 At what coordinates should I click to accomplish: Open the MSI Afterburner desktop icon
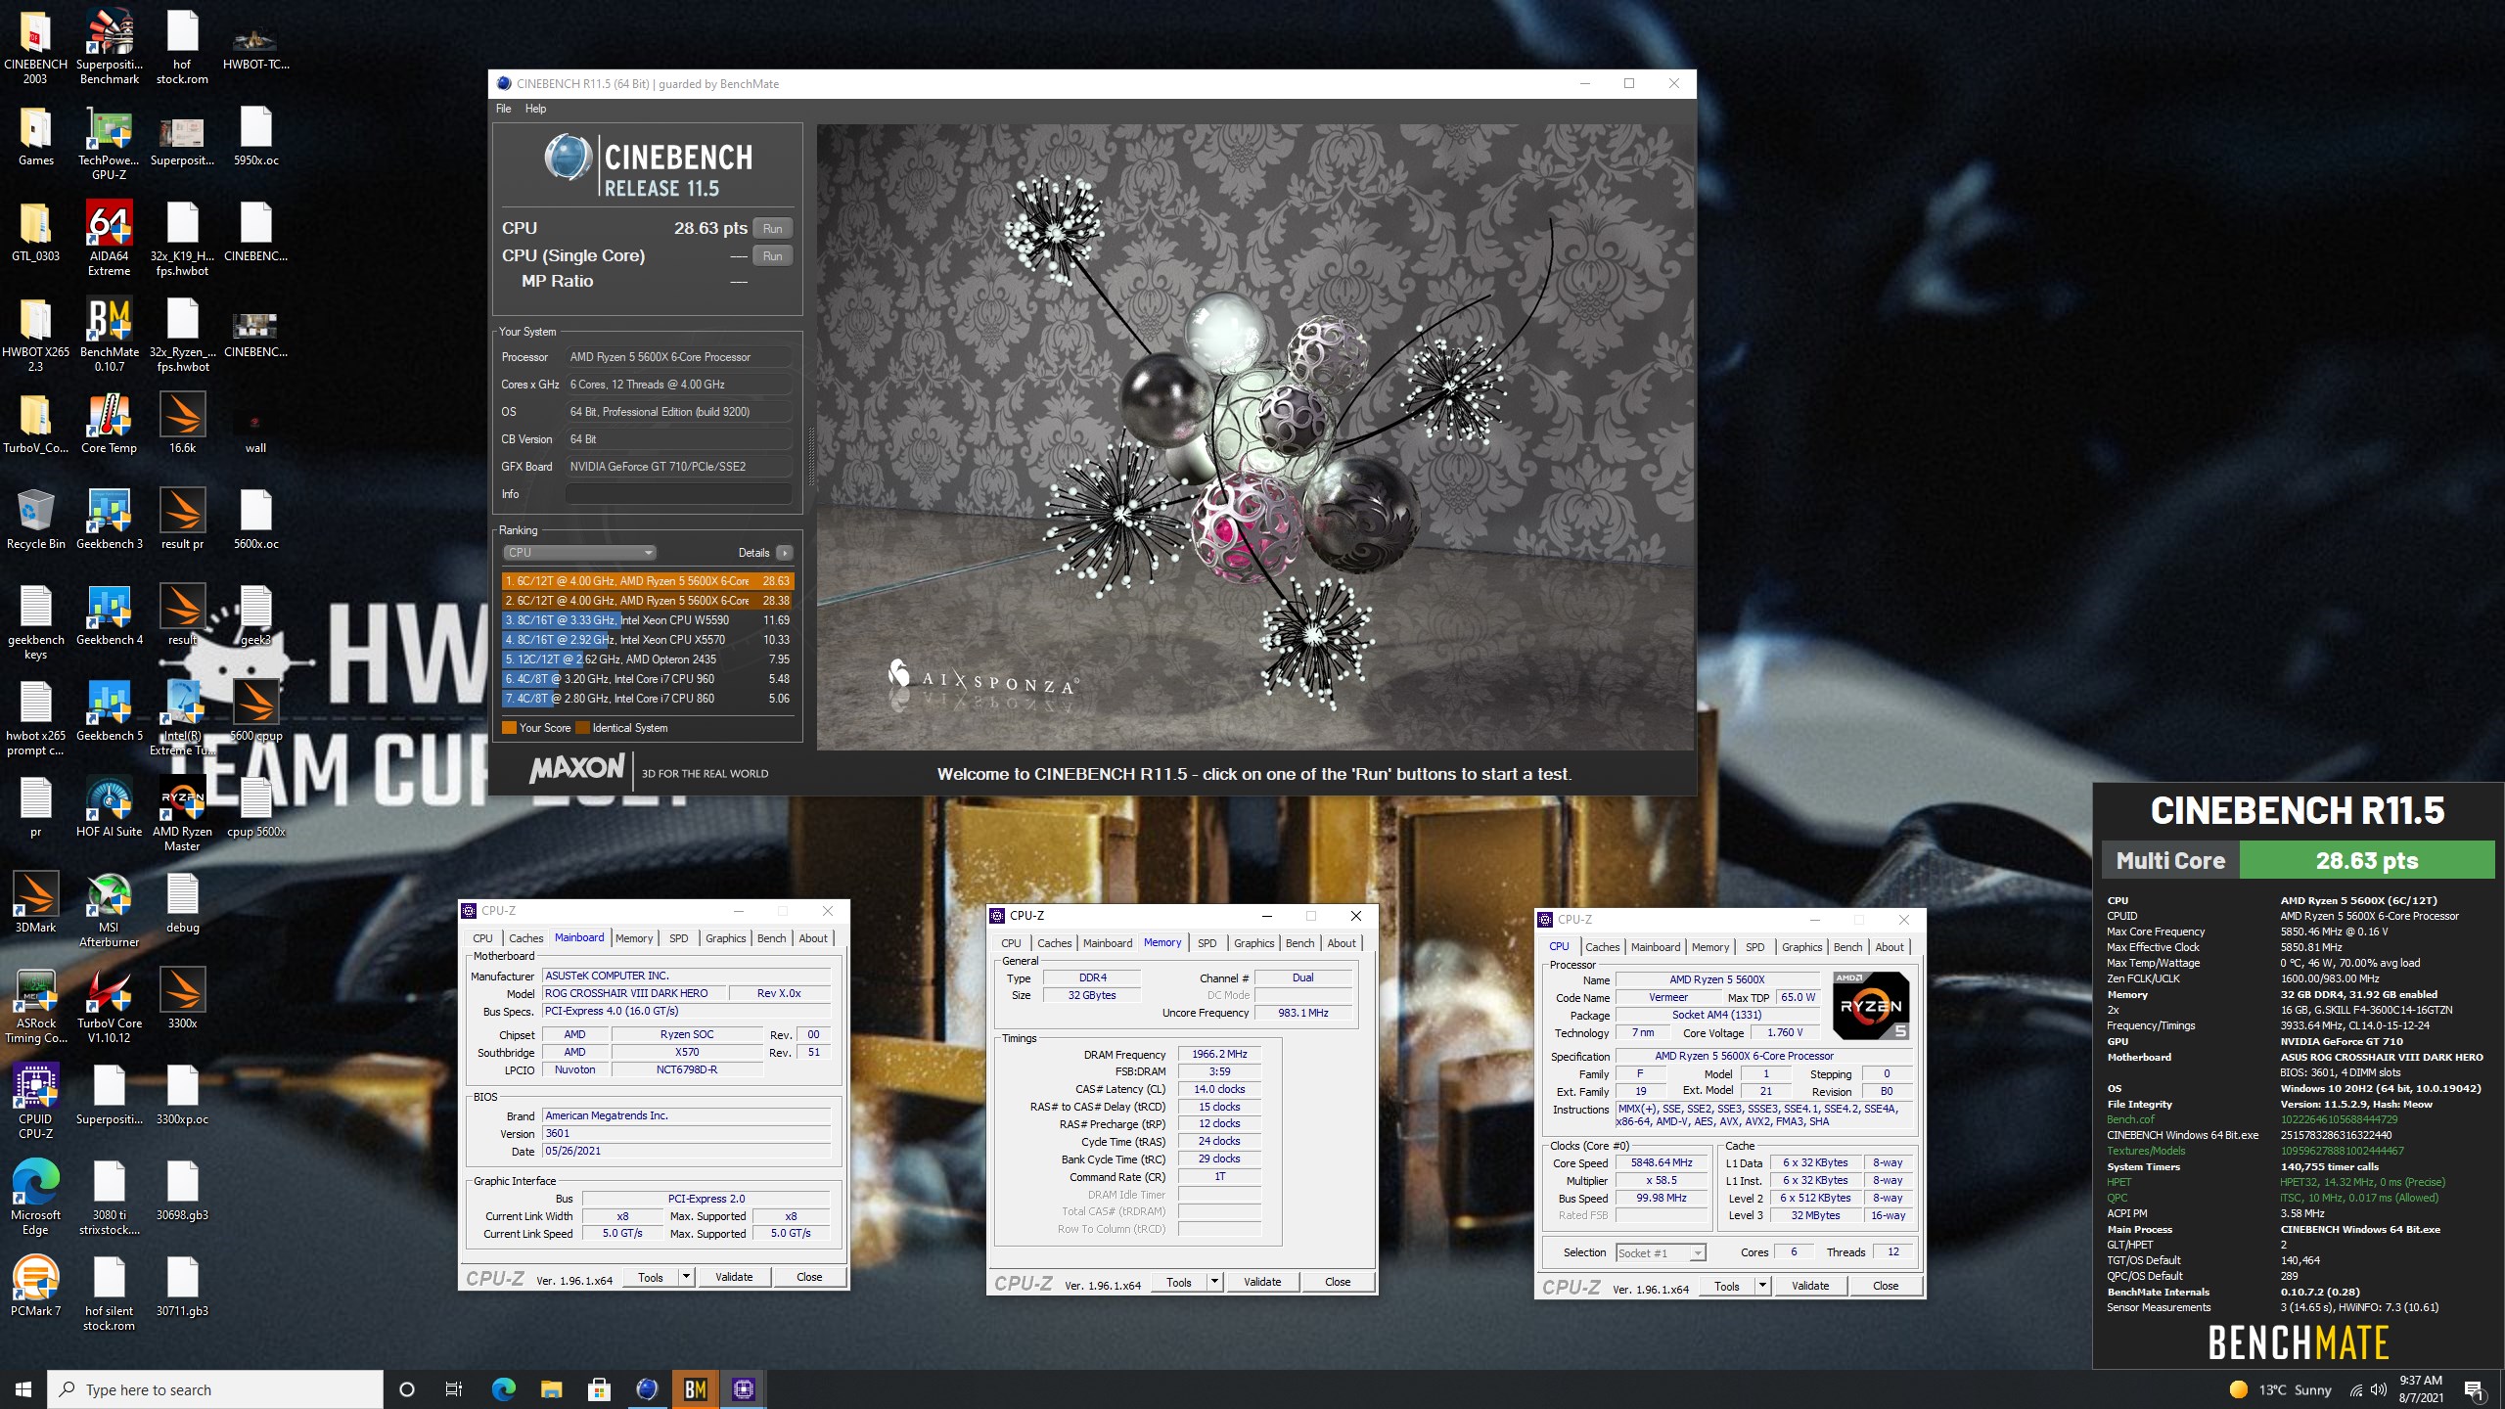pyautogui.click(x=109, y=910)
